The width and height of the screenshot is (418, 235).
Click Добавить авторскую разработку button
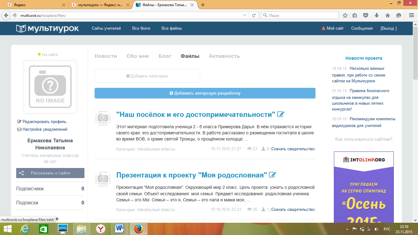pyautogui.click(x=205, y=93)
